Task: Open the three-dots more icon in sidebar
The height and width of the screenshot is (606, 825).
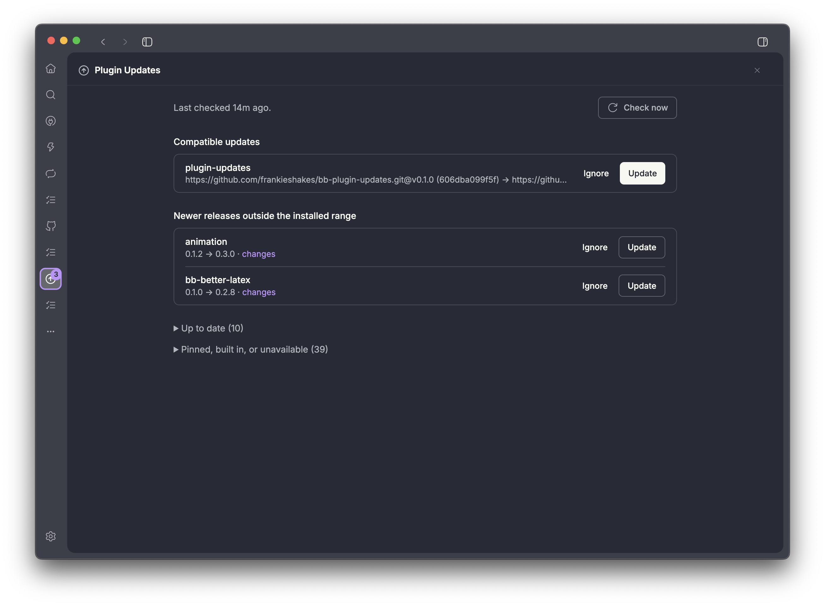Action: [x=50, y=332]
